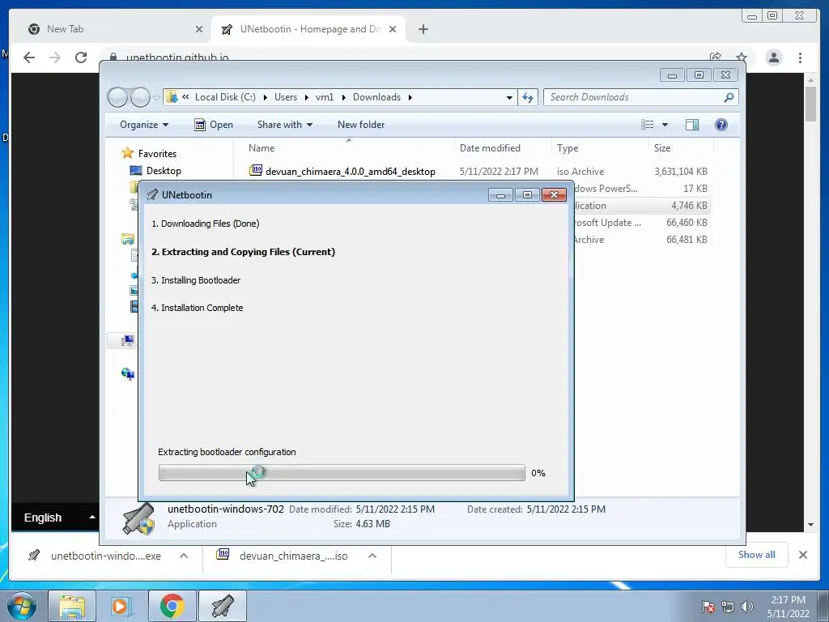
Task: Reload the UNetbootin web page
Action: [81, 58]
